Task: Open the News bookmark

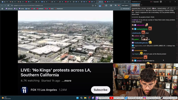Action: tap(28, 9)
